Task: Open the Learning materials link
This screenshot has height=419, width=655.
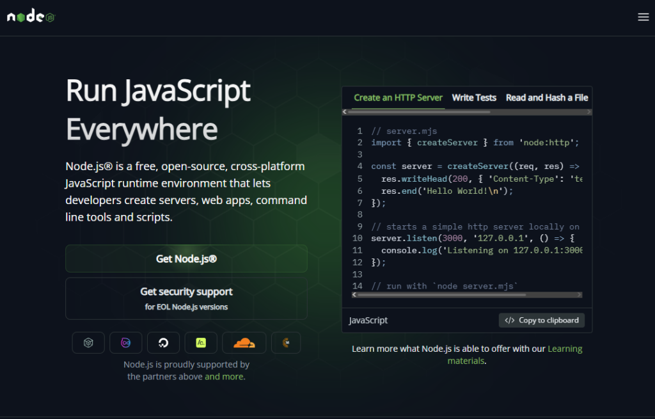Action: (515, 354)
